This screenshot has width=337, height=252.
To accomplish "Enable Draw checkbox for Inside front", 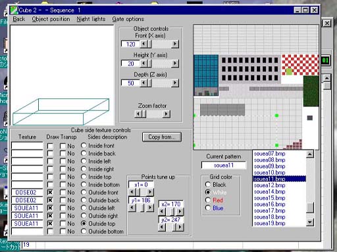I will pyautogui.click(x=50, y=146).
